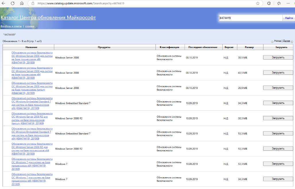Sort by the Классификация column header
The image size is (295, 189).
point(170,47)
